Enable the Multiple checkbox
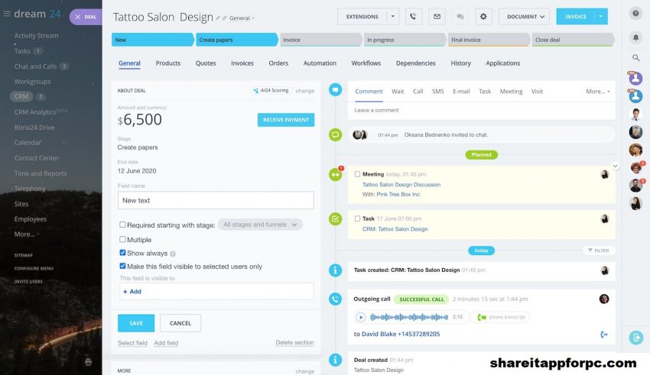The image size is (650, 375). point(123,240)
